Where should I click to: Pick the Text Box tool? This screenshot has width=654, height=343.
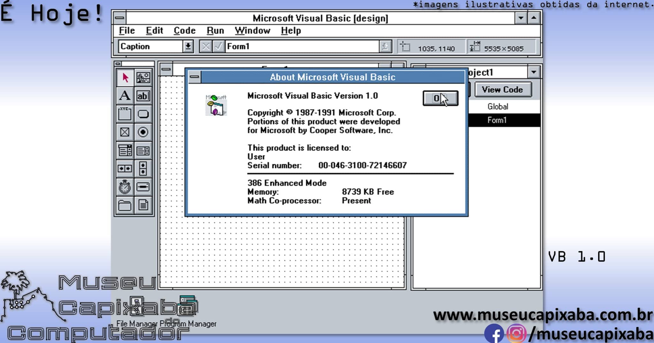(x=143, y=96)
